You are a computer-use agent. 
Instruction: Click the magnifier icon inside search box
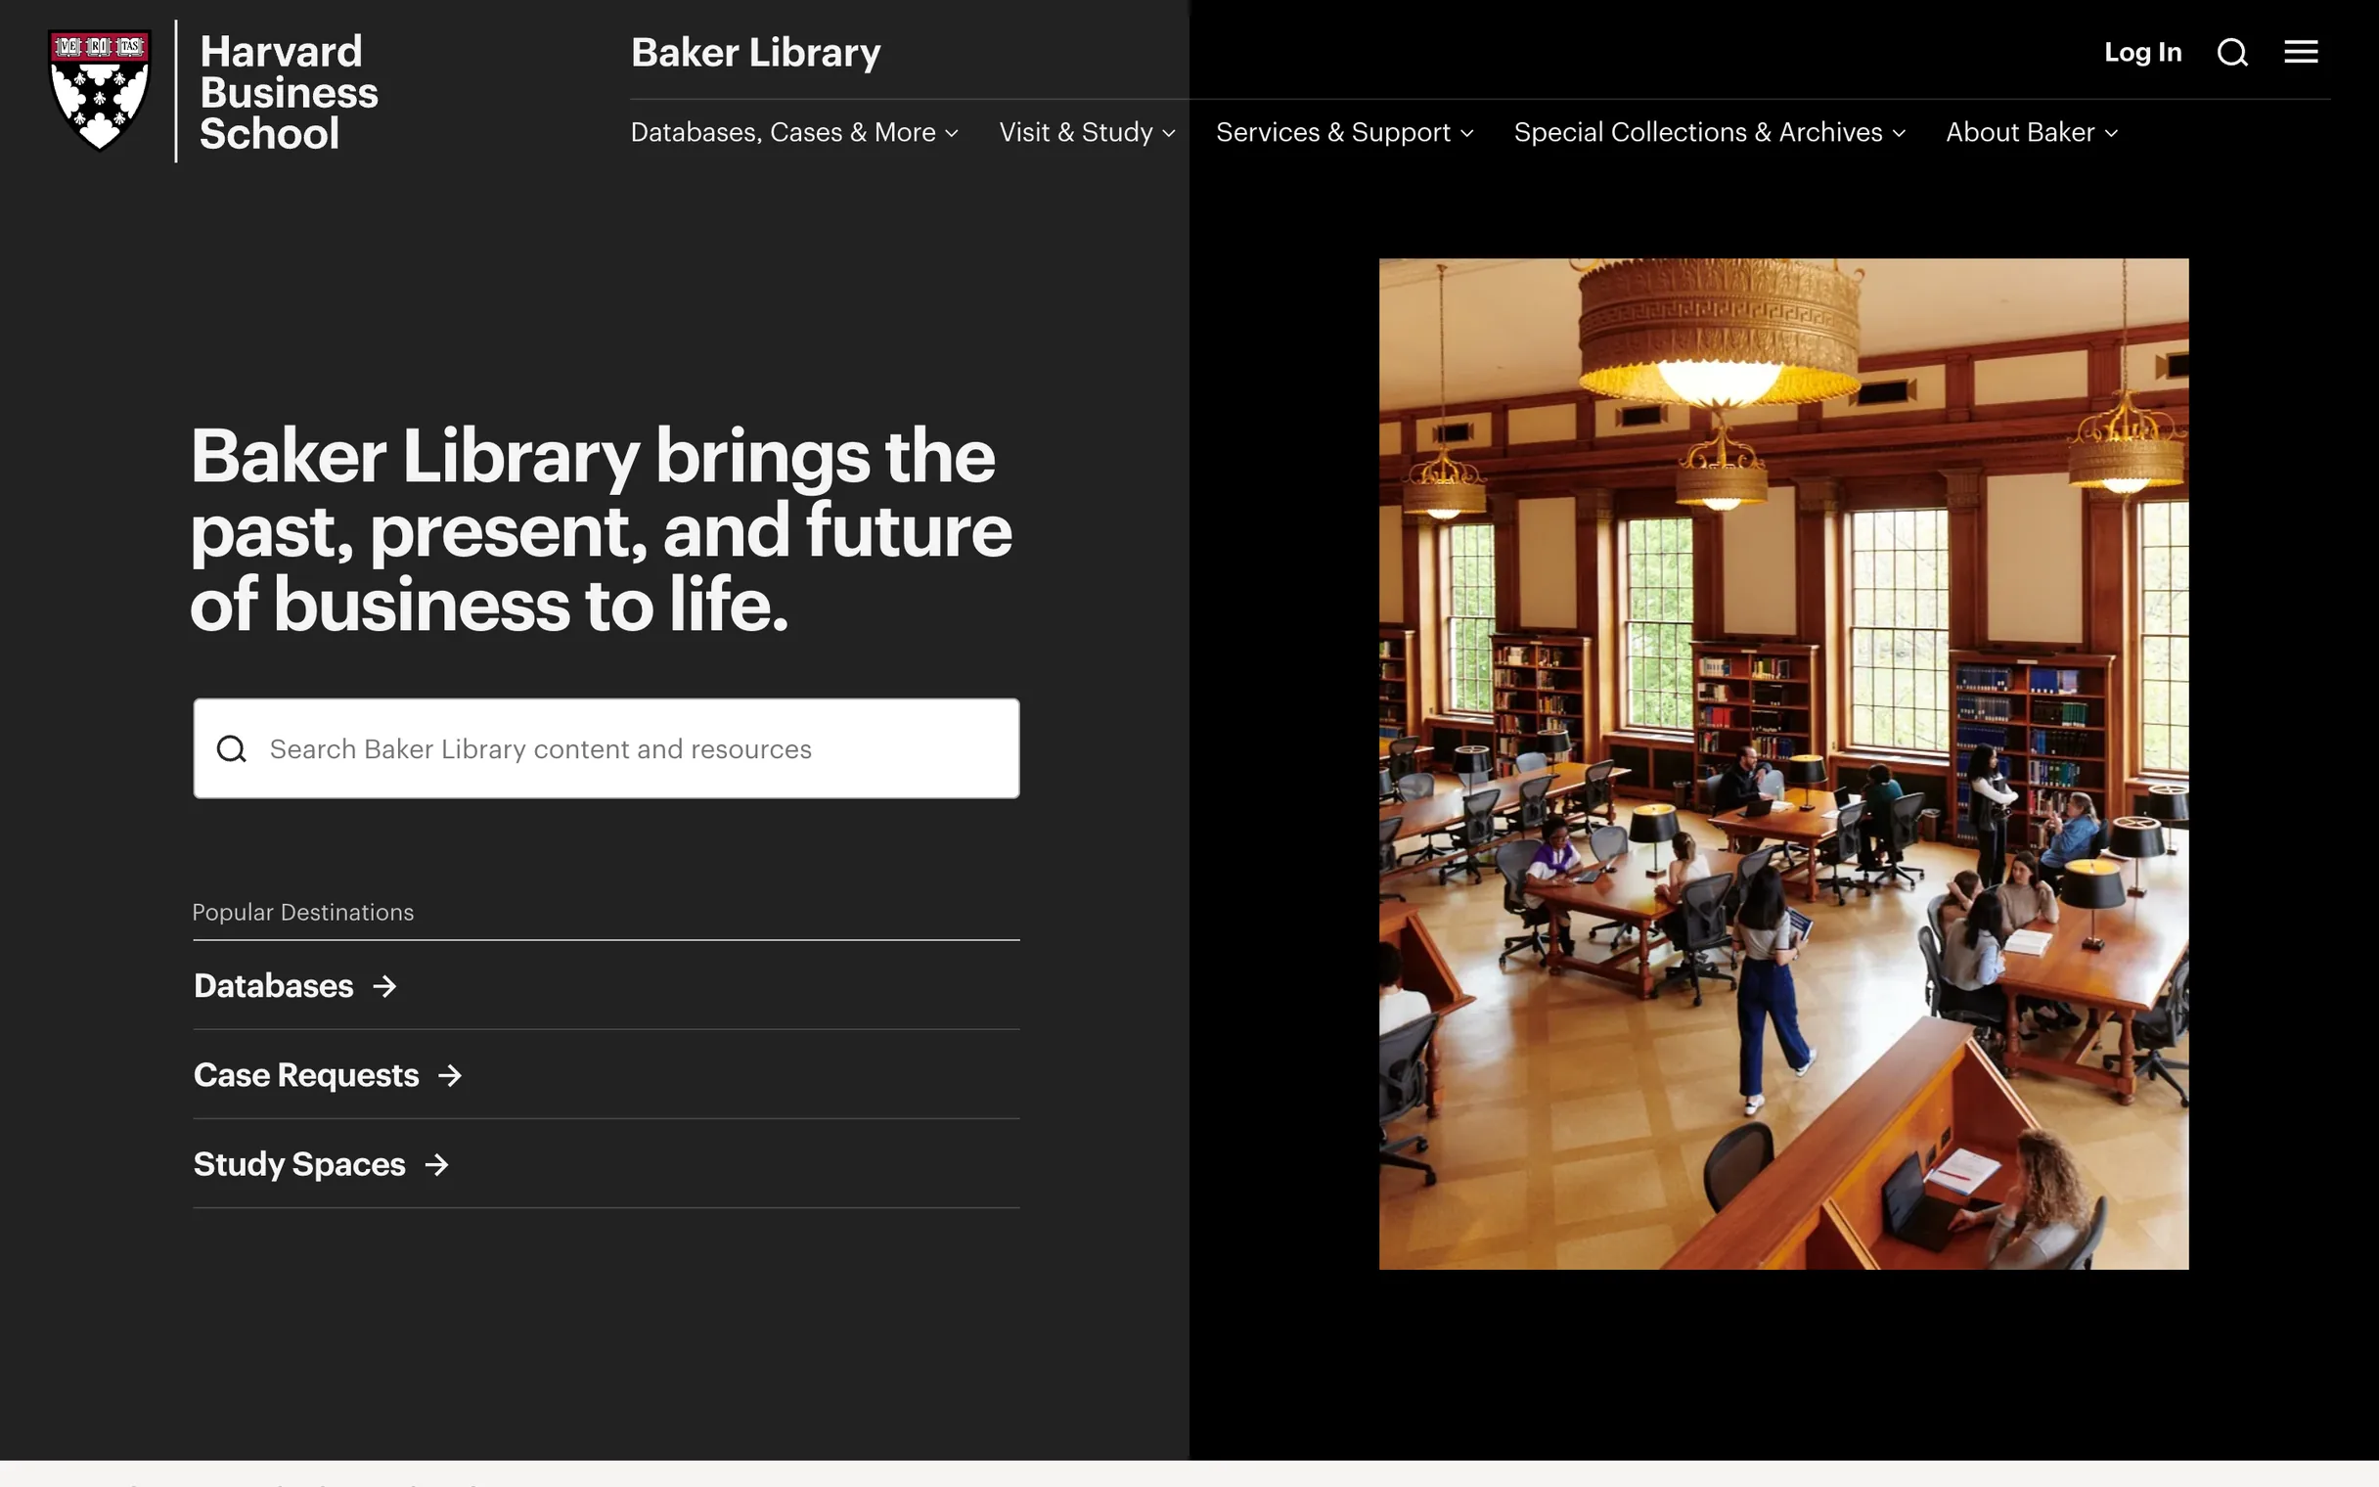click(231, 749)
